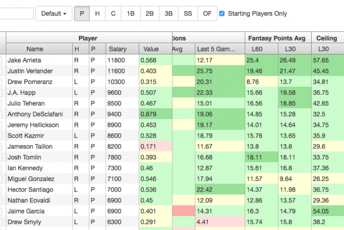Click Ceiling value 26.25
Screen dimensions: 344x230
point(328,179)
